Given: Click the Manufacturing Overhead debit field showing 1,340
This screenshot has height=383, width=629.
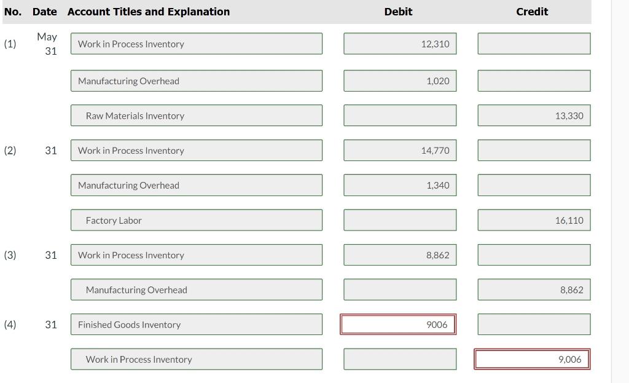Looking at the screenshot, I should tap(398, 185).
